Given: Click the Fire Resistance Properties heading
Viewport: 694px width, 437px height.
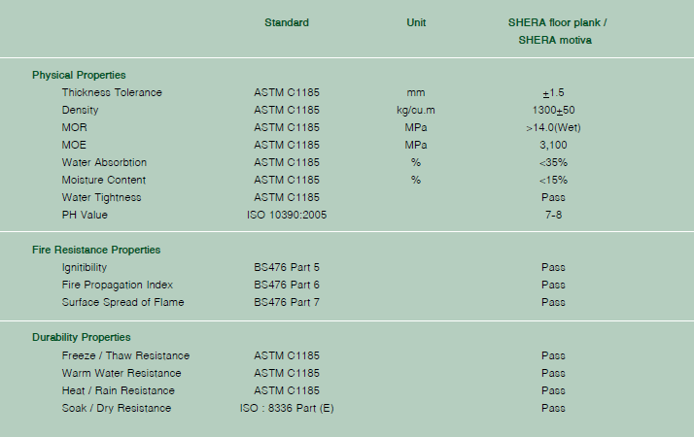Looking at the screenshot, I should [x=96, y=250].
